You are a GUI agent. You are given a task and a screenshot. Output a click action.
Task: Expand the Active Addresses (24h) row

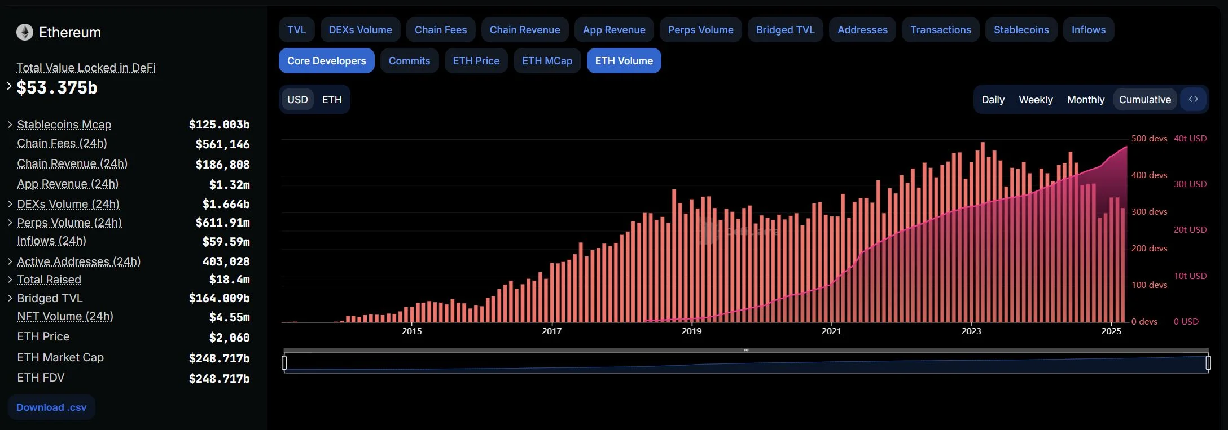tap(10, 261)
